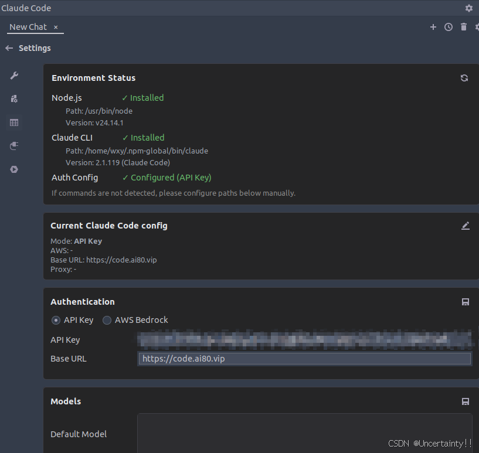Viewport: 479px width, 453px height.
Task: Click the Version: v24.14.1 text
Action: point(94,123)
